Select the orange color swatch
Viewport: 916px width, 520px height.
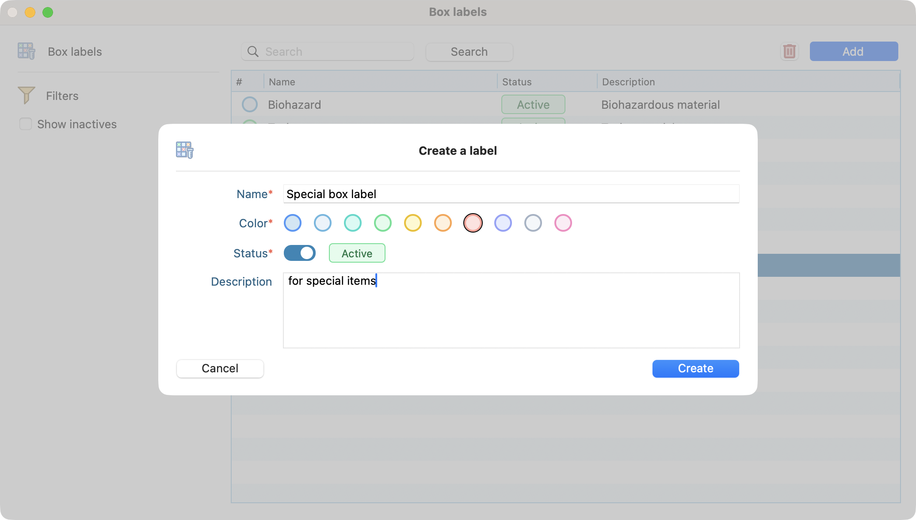point(443,223)
